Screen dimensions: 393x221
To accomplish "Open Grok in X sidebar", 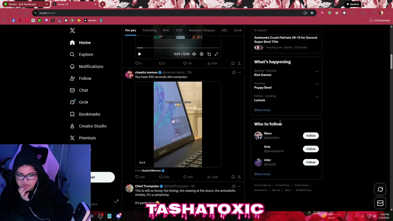I will pyautogui.click(x=79, y=102).
